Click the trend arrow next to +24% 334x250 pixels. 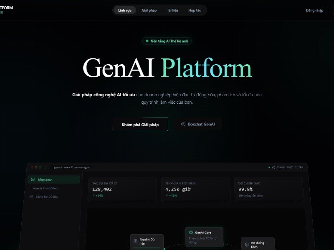point(94,195)
